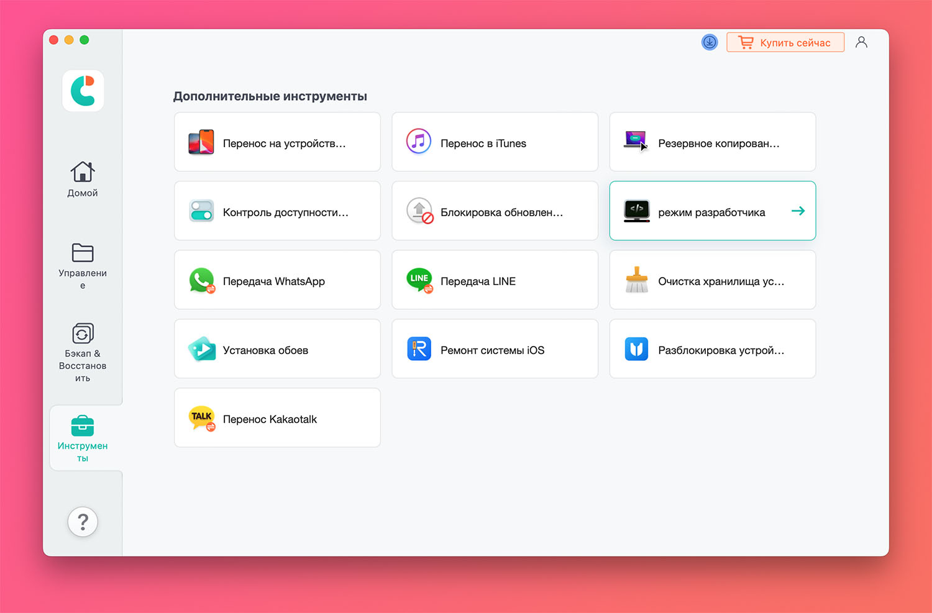Click the download manager icon in the header
This screenshot has height=613, width=932.
click(710, 42)
